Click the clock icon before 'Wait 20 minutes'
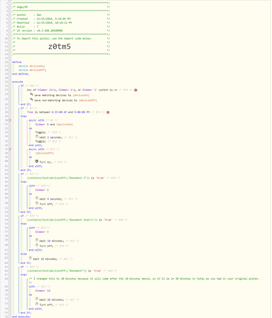This screenshot has width=272, height=318. click(x=37, y=299)
